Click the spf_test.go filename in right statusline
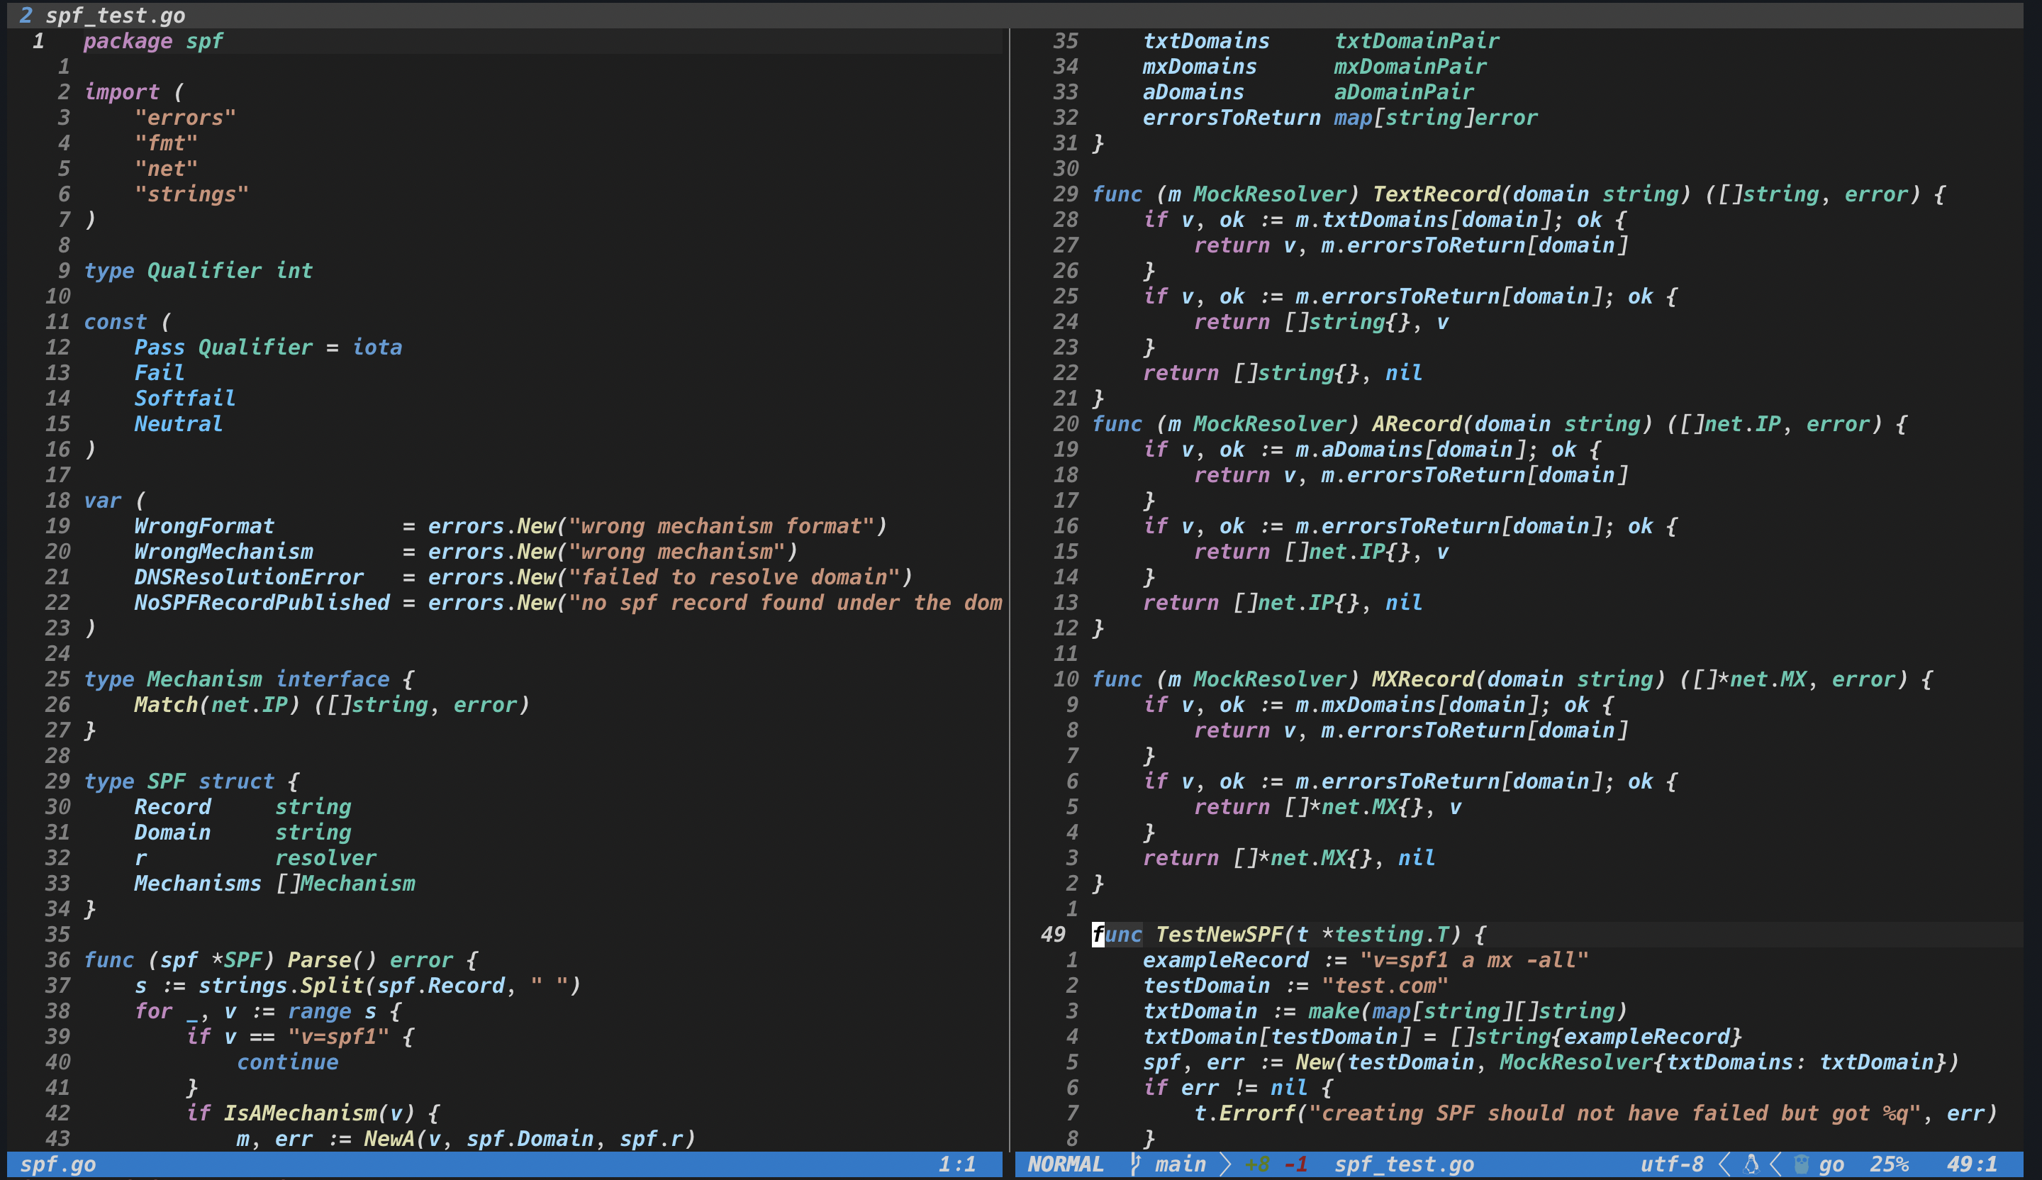 (1403, 1164)
